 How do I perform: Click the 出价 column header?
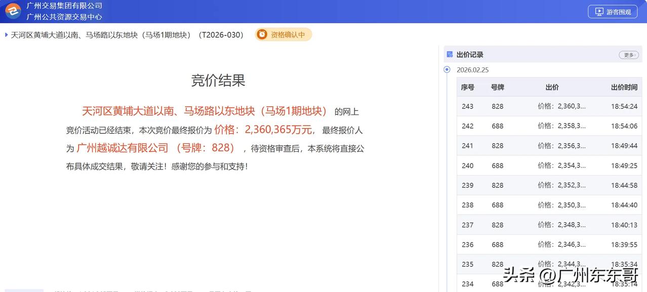click(x=552, y=87)
